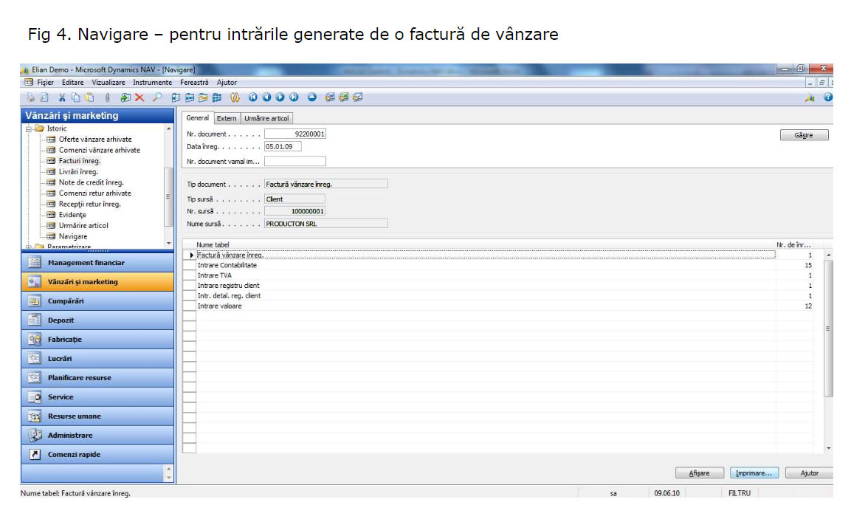
Task: Open Oferte vânzare arhivate tree item
Action: pyautogui.click(x=95, y=140)
